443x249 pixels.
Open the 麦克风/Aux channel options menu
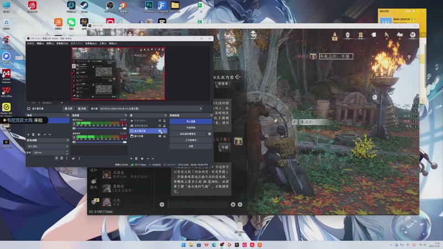(x=74, y=123)
